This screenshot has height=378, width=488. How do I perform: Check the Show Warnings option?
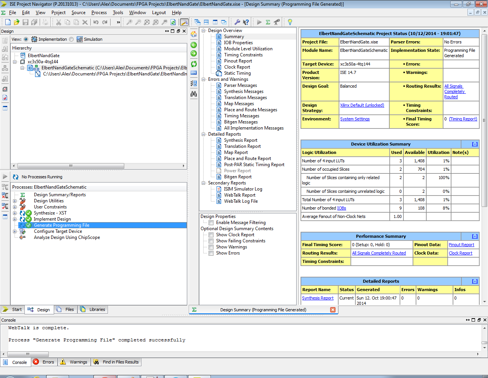click(211, 247)
